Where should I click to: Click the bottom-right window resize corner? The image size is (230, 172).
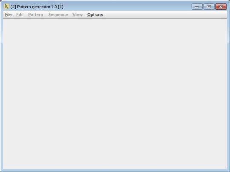coord(228,170)
